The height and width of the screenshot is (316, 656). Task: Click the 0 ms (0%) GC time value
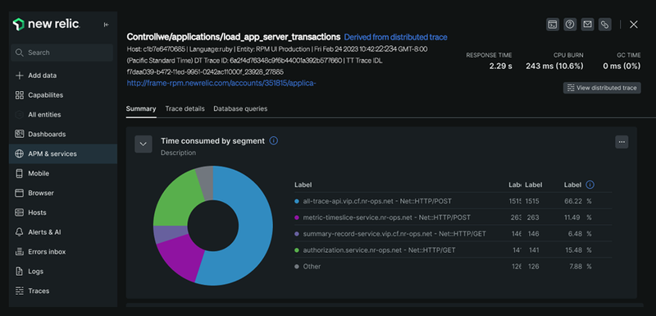pos(622,66)
